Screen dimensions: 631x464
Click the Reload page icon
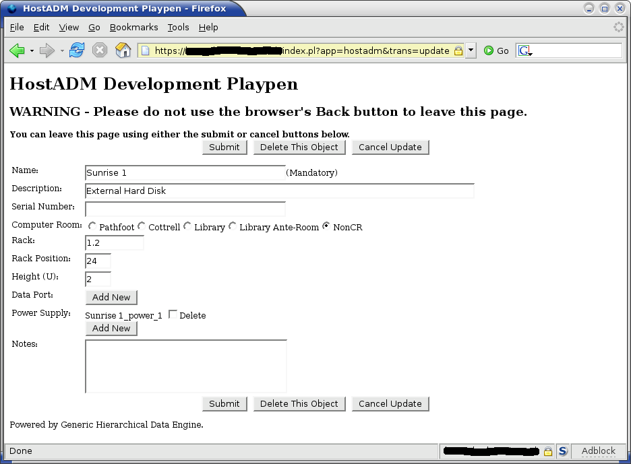click(x=77, y=51)
